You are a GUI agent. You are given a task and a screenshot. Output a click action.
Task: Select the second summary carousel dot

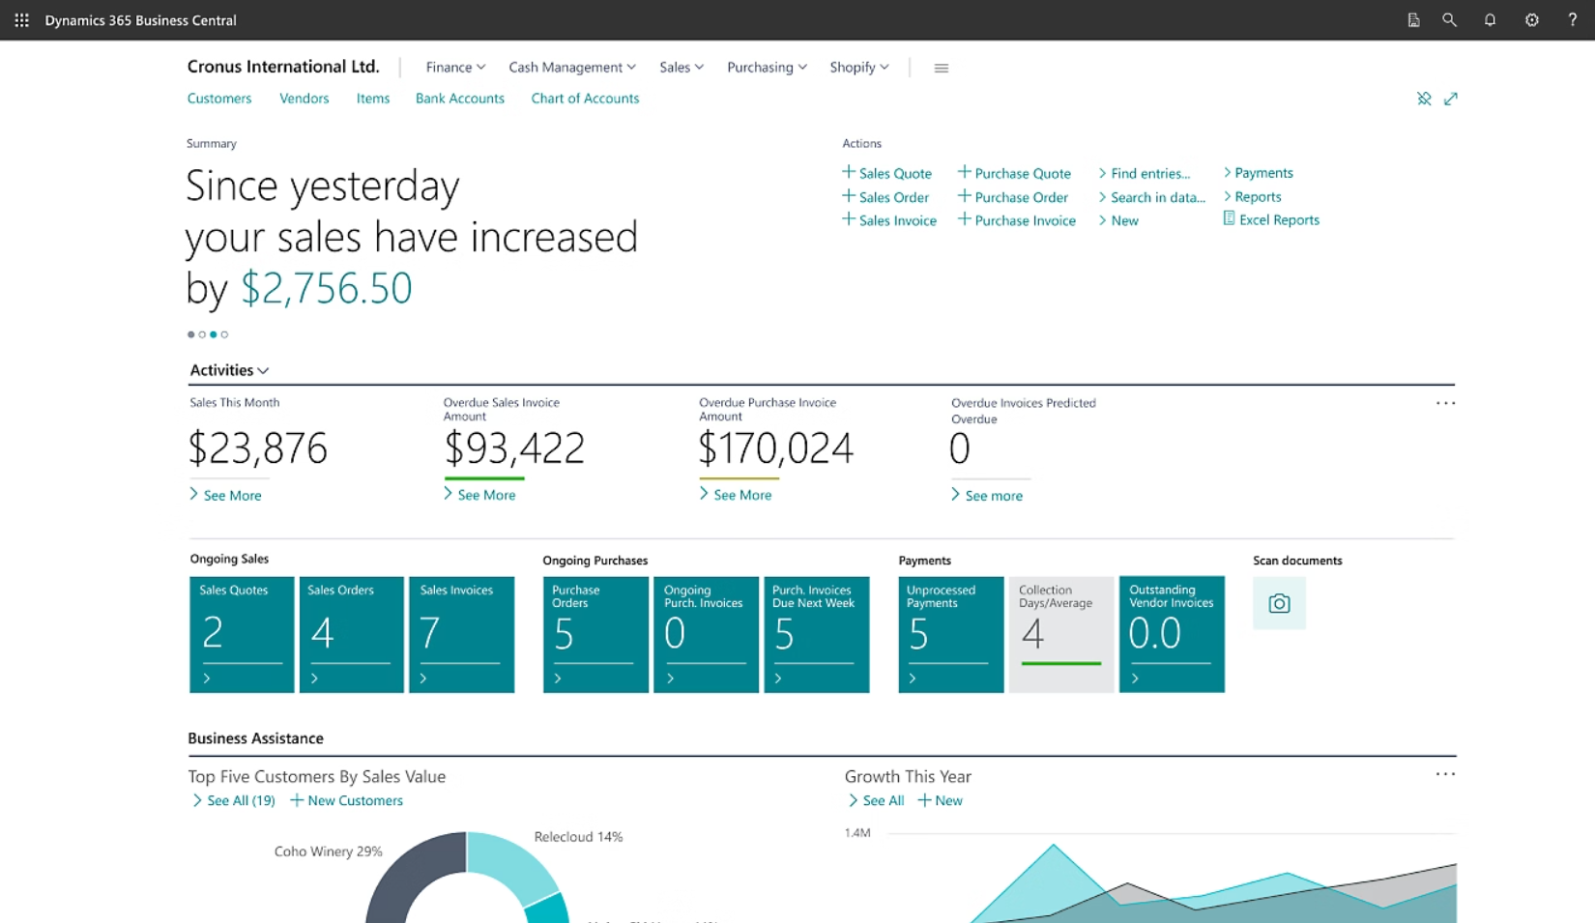[202, 334]
